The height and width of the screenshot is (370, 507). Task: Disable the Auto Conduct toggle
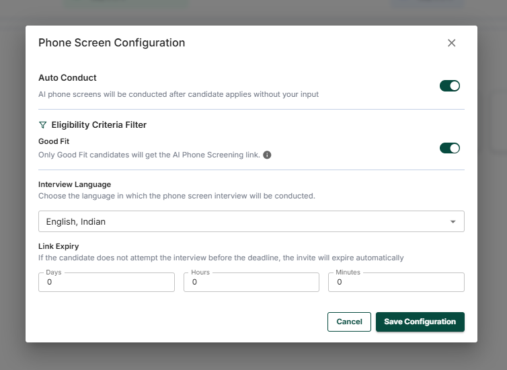[449, 86]
